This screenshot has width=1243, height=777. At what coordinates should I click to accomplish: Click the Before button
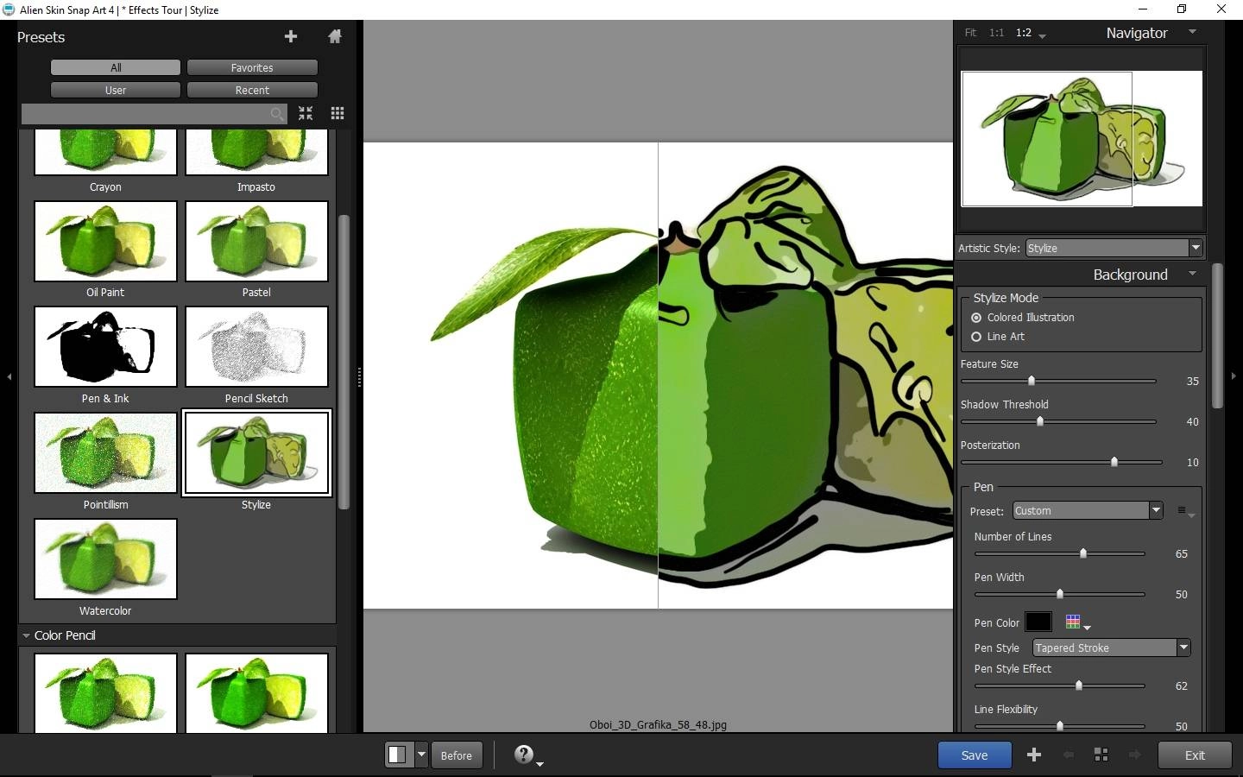(456, 755)
